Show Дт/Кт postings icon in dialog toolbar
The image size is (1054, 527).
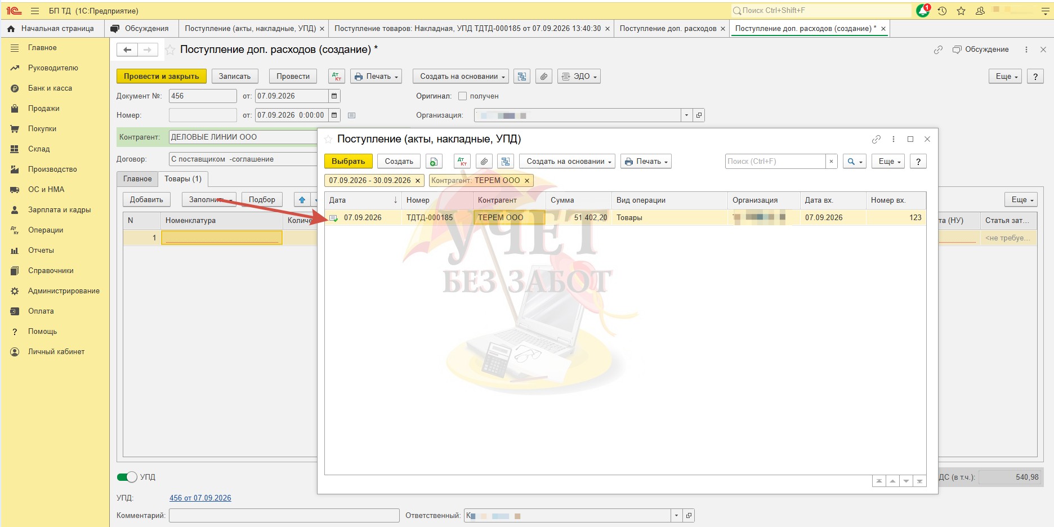(x=462, y=162)
